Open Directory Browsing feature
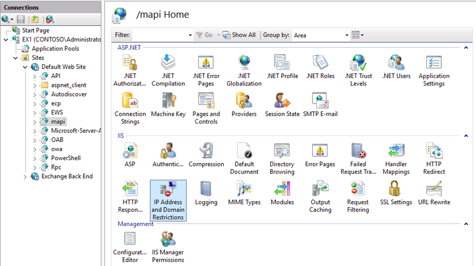Viewport: 476px width, 266px height. pos(282,159)
